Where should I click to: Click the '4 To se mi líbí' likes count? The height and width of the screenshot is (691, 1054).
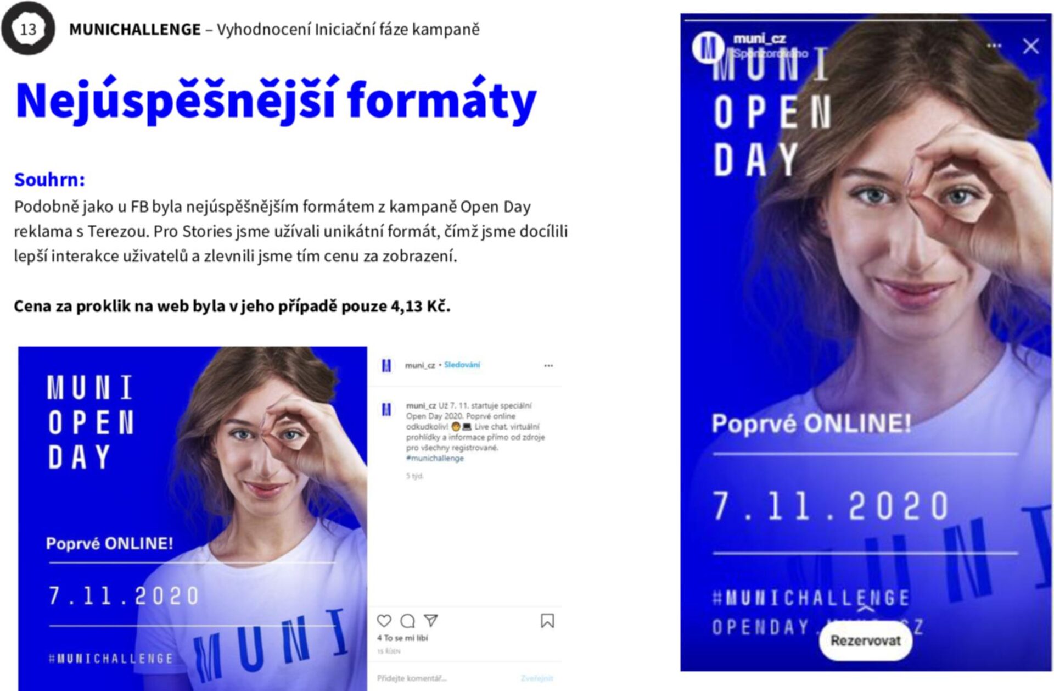pyautogui.click(x=402, y=638)
